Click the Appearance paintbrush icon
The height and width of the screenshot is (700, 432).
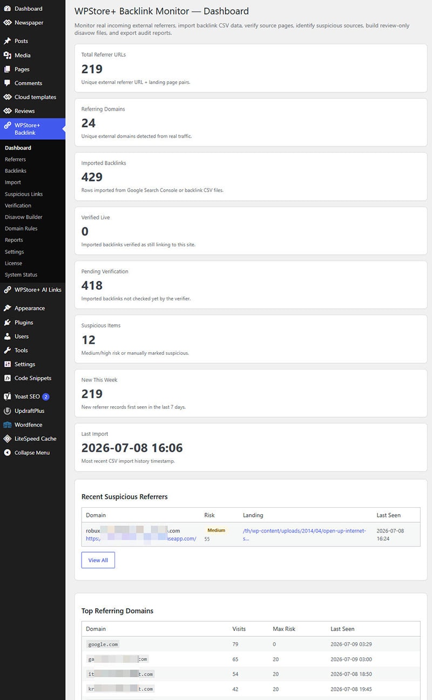pos(7,308)
